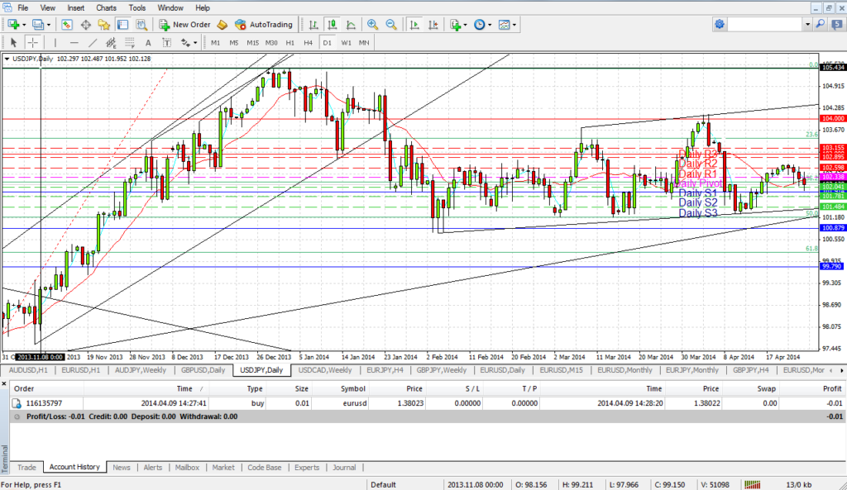Open the search box dropdown arrow

click(x=807, y=24)
